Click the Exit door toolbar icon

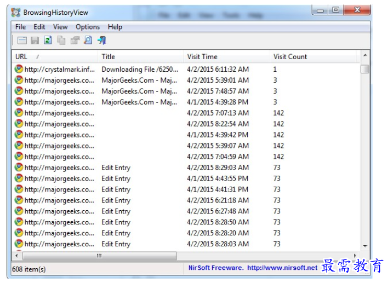[x=101, y=41]
